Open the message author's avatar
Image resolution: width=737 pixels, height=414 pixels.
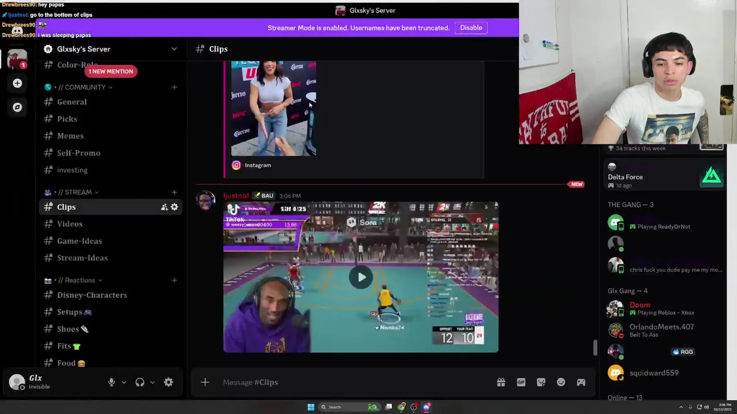pyautogui.click(x=206, y=201)
